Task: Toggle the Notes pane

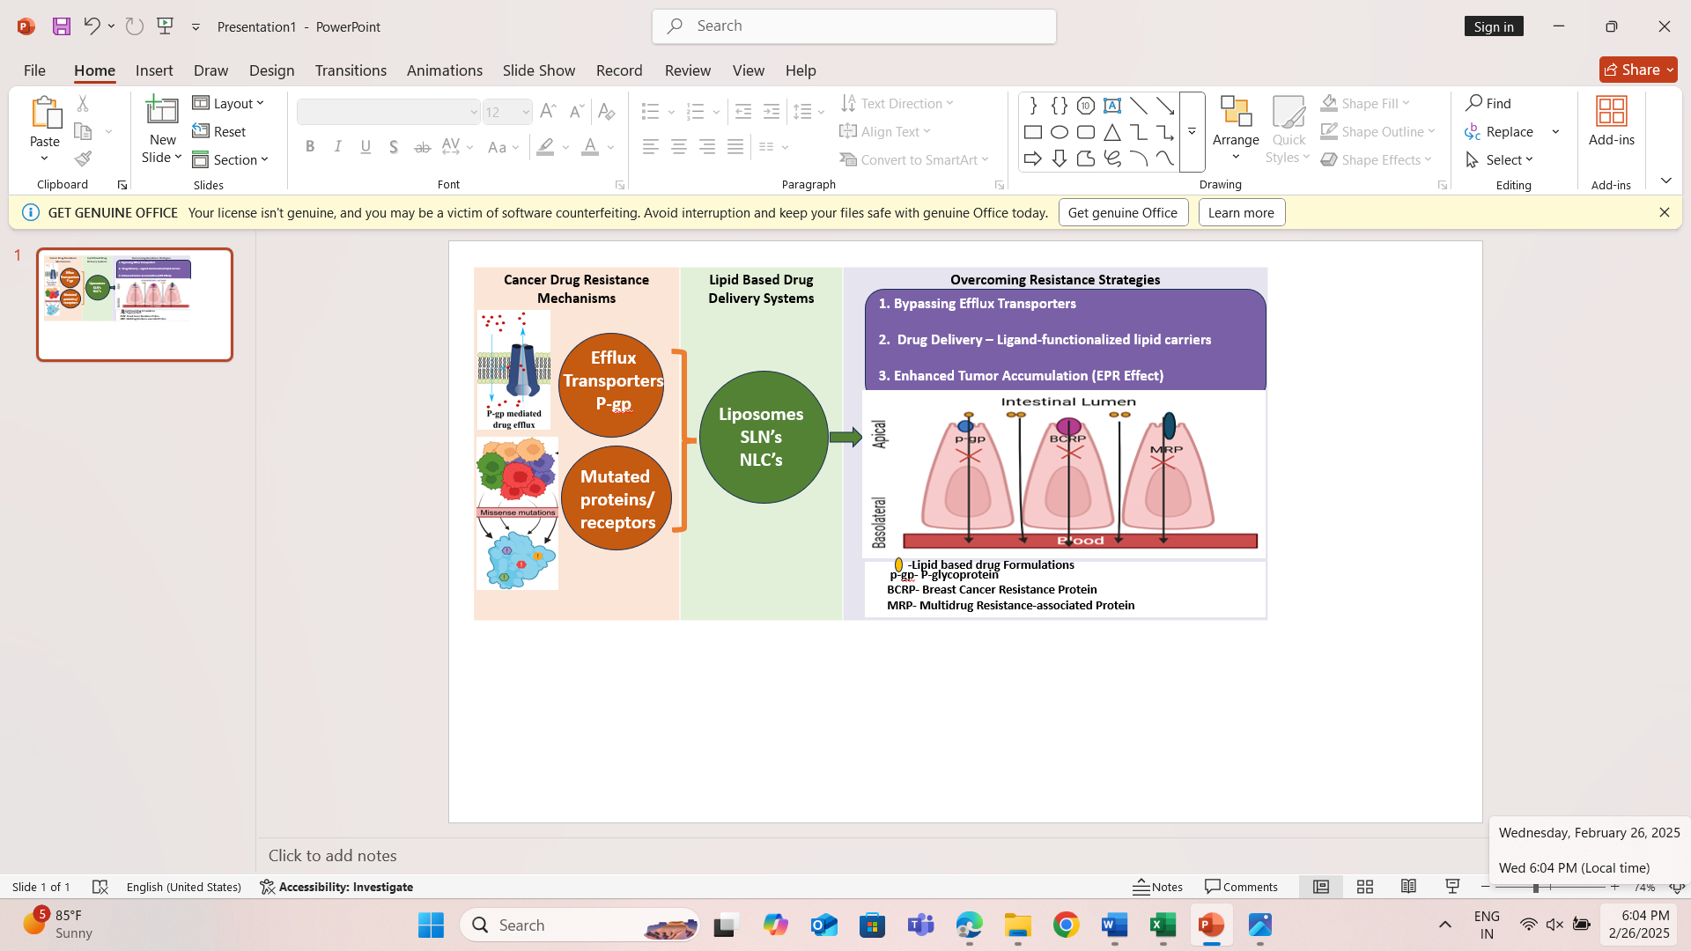Action: [x=1158, y=887]
